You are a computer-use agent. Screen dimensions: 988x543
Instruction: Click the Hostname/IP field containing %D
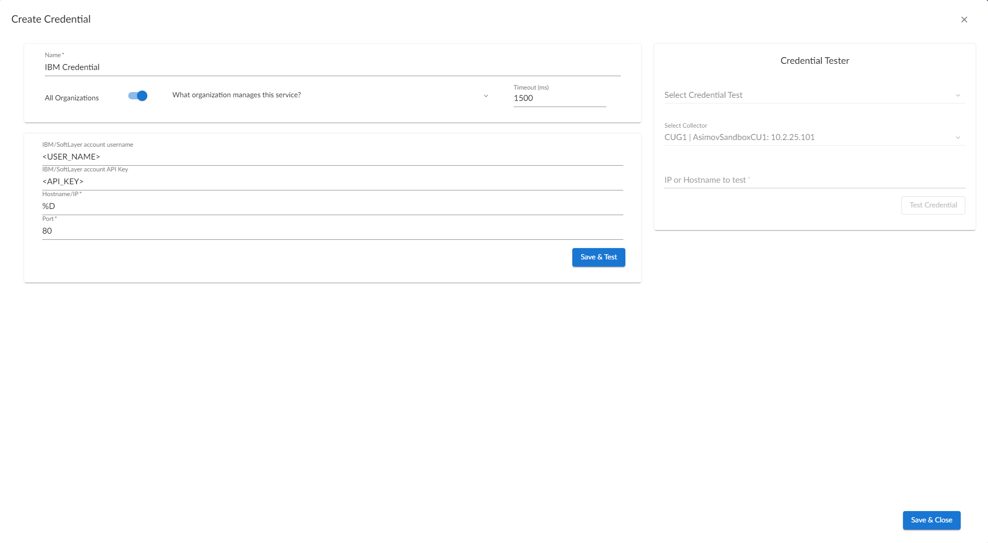[x=332, y=206]
